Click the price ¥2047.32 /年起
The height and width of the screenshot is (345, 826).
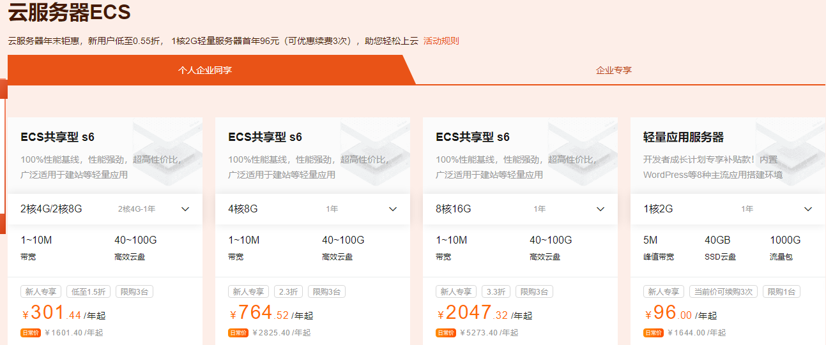point(484,313)
